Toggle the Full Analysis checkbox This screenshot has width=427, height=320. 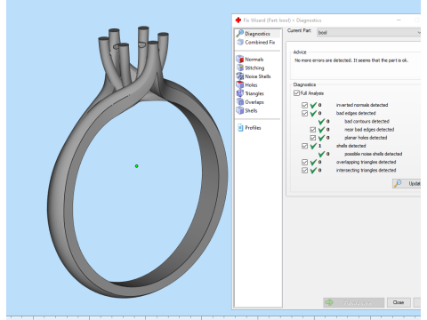tap(296, 93)
